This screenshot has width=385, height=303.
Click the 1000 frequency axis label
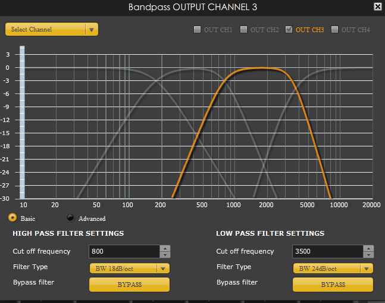point(233,205)
